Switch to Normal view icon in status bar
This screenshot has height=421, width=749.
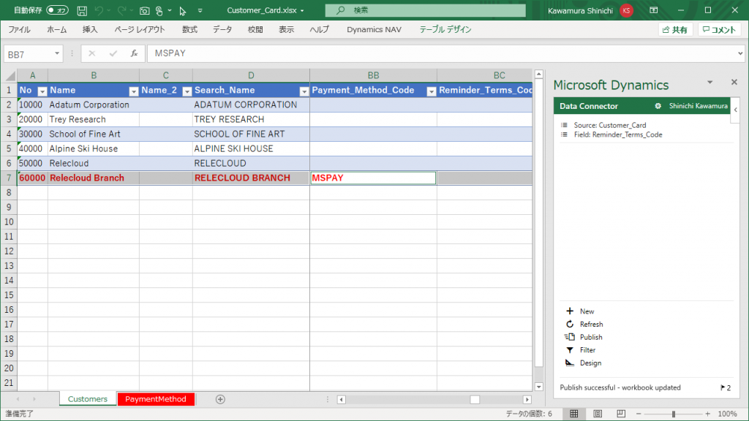573,414
